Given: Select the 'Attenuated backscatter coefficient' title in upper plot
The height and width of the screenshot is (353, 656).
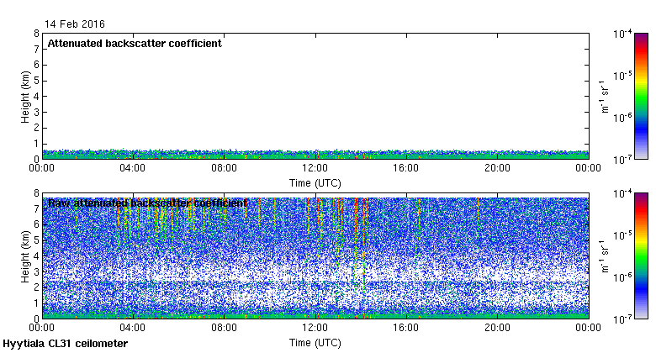Looking at the screenshot, I should 135,44.
